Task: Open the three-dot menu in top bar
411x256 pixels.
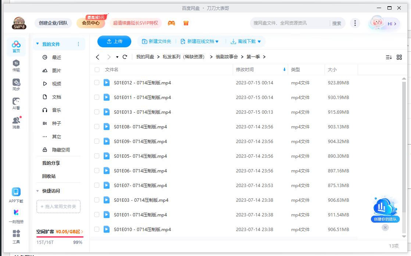Action: (x=355, y=23)
